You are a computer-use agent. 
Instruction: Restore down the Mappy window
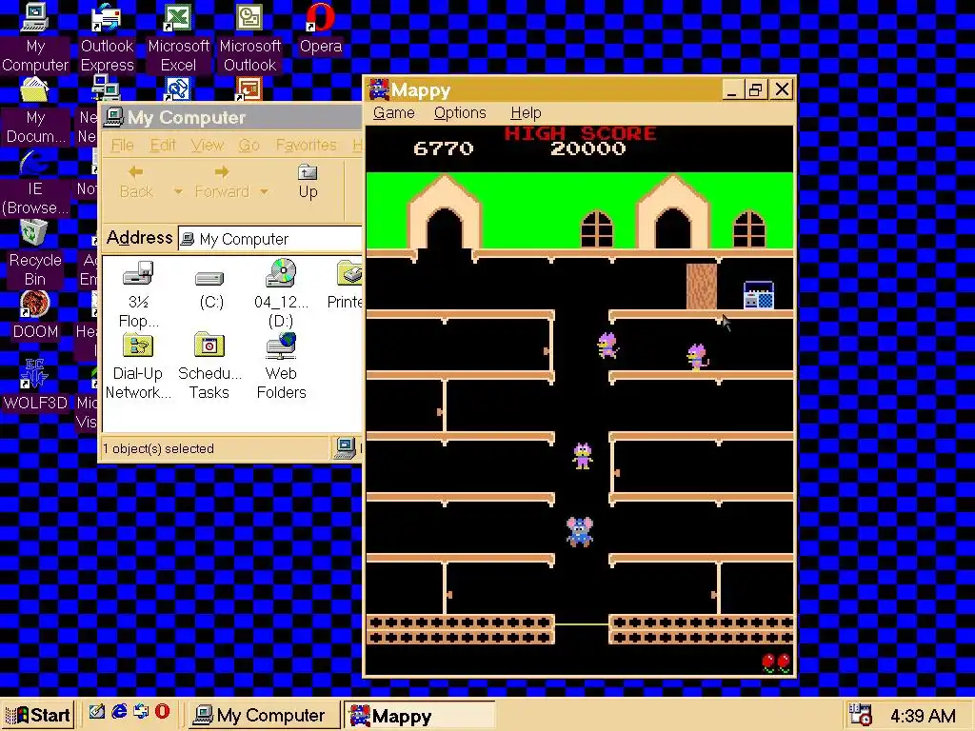755,89
